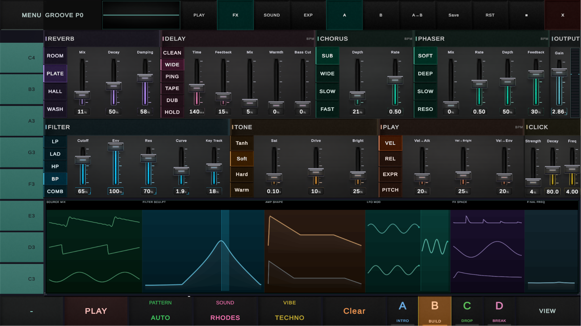Click the SOURCE MIX waveform panel
This screenshot has height=326, width=581.
[94, 251]
